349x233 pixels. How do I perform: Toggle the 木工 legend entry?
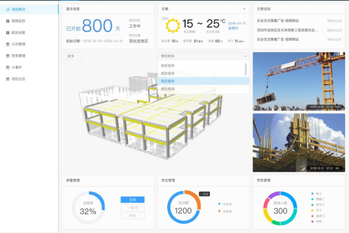coord(316,210)
